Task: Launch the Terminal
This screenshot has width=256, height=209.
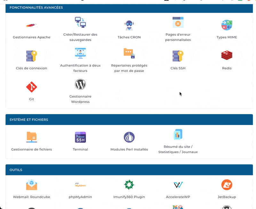Action: [80, 141]
